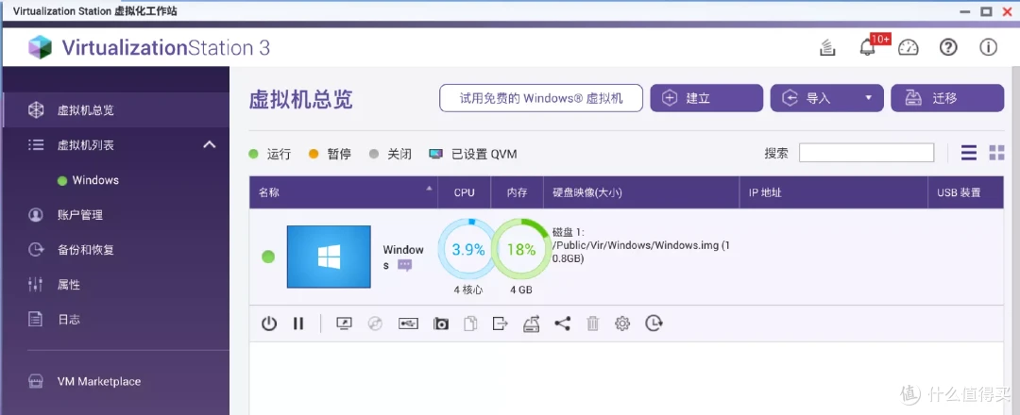Click the CD/DVD image icon in VM toolbar
The width and height of the screenshot is (1020, 415).
[375, 324]
